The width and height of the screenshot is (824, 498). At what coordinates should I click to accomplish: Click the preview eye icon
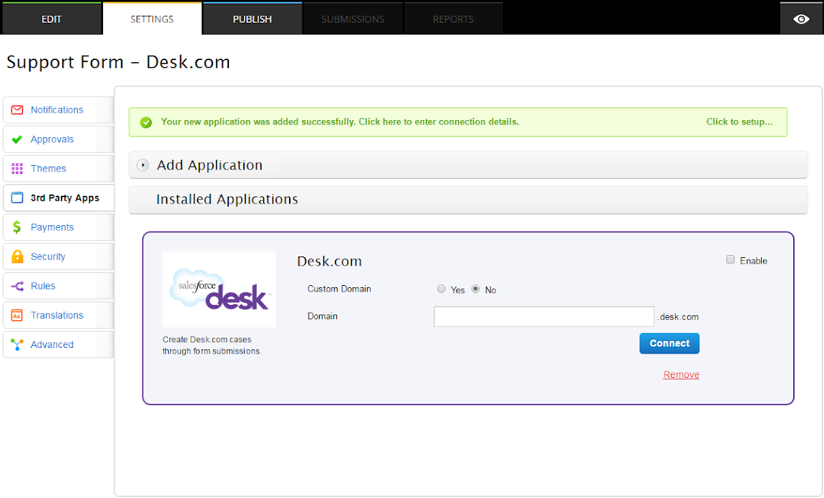click(801, 19)
